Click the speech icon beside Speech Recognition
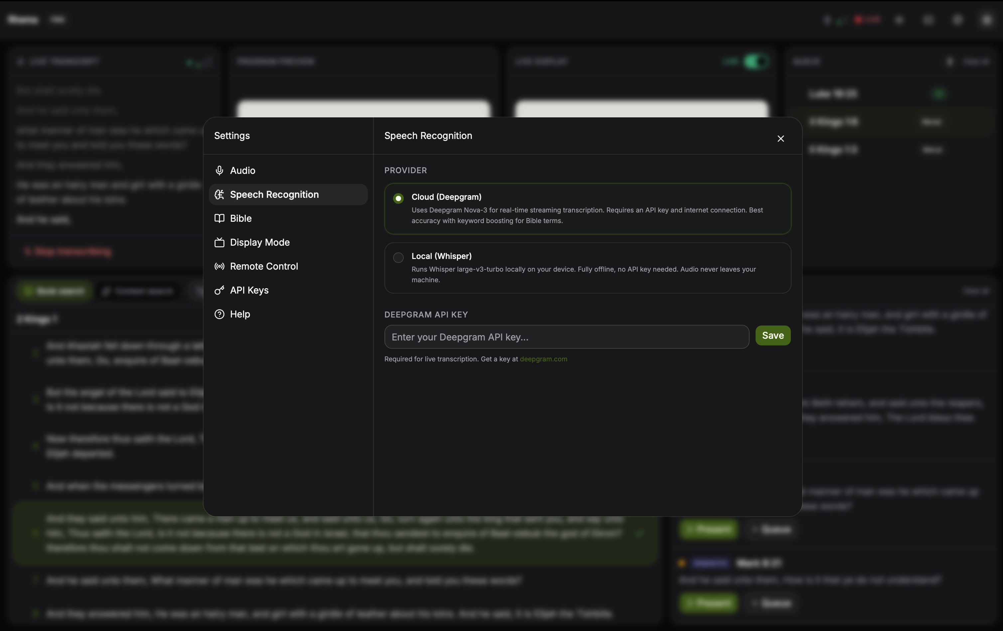 (219, 194)
